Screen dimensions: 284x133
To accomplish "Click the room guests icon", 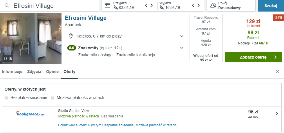I will (x=213, y=5).
